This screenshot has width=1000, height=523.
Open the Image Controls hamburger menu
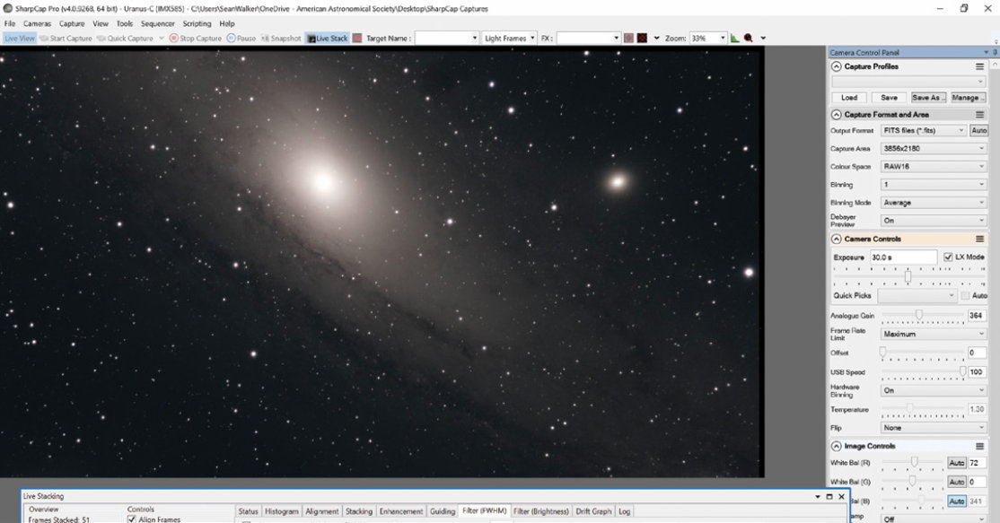979,446
